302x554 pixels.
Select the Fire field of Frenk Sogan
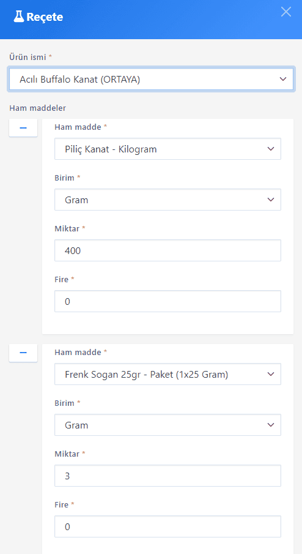pos(168,526)
